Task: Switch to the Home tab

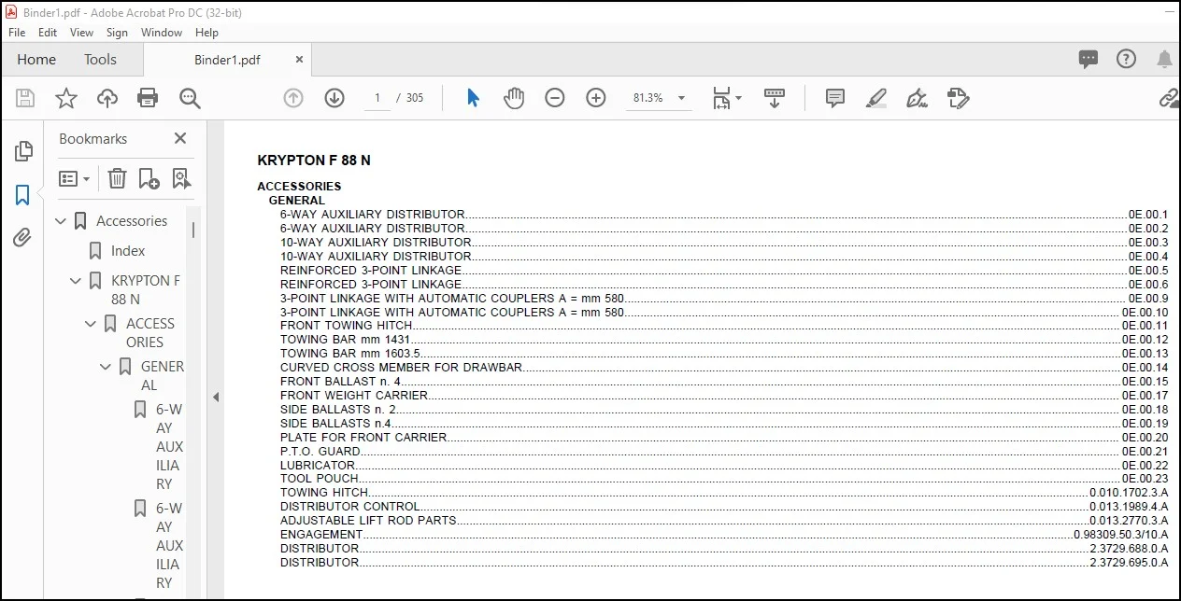Action: point(36,59)
